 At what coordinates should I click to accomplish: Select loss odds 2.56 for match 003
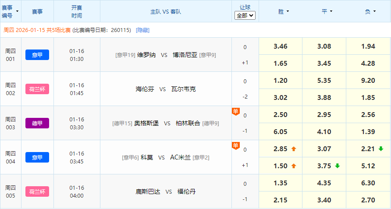pyautogui.click(x=368, y=115)
